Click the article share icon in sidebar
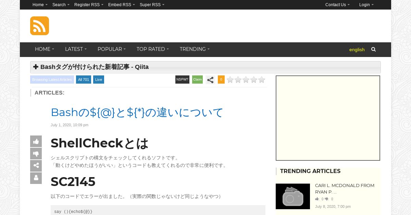This screenshot has width=411, height=215. [36, 166]
